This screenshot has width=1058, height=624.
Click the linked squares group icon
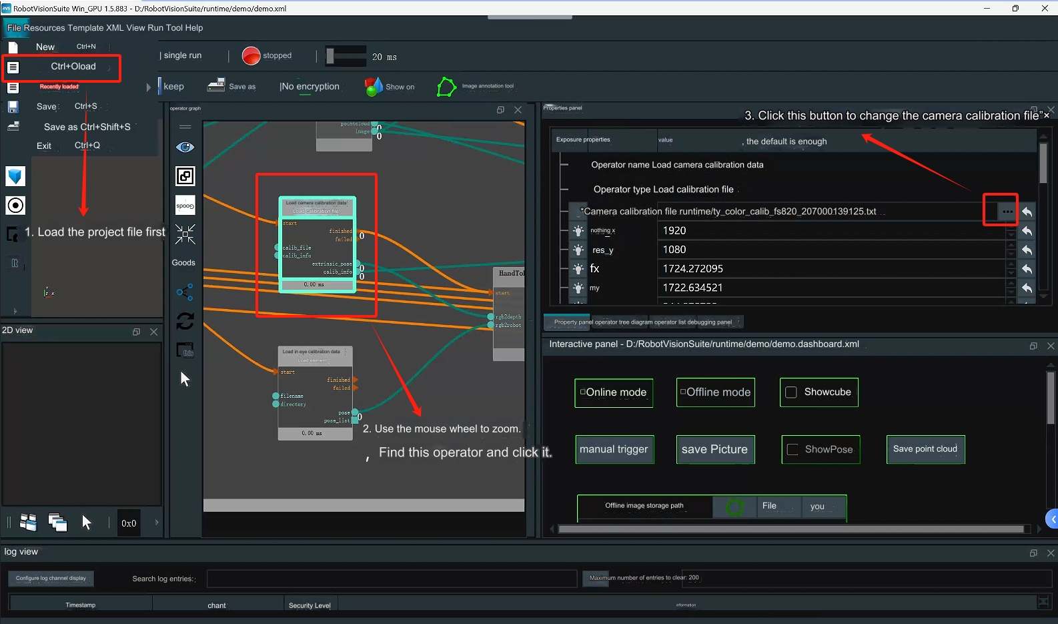tap(185, 176)
